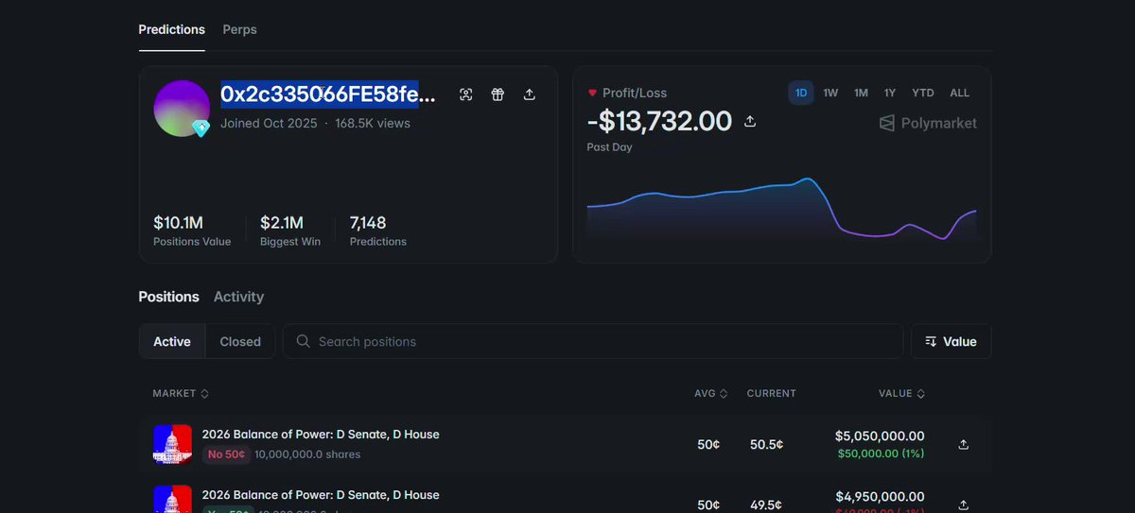Image resolution: width=1135 pixels, height=513 pixels.
Task: Click the $2.1M Biggest Win stat
Action: tap(290, 231)
